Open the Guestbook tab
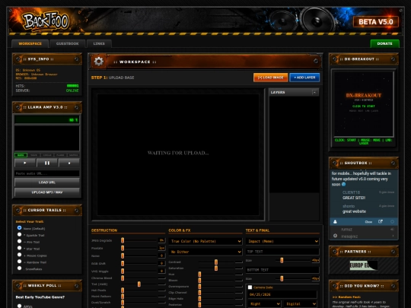This screenshot has height=308, width=411. (68, 43)
